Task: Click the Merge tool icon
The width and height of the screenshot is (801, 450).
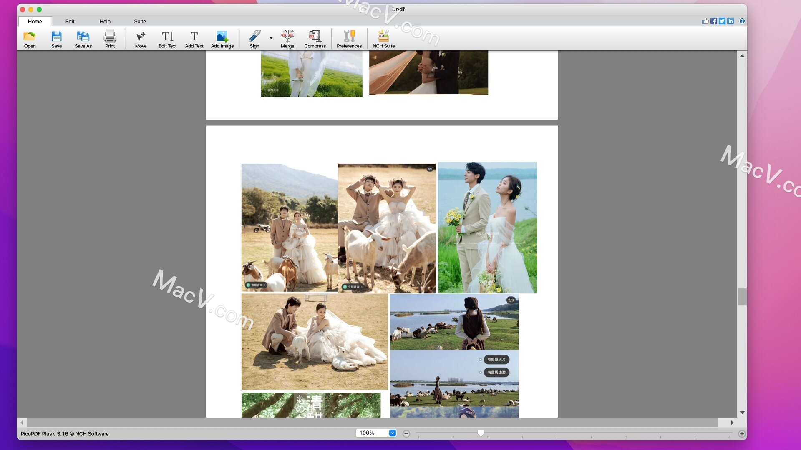Action: (287, 38)
